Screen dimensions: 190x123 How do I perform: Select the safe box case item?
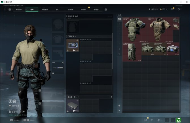[x=73, y=105]
